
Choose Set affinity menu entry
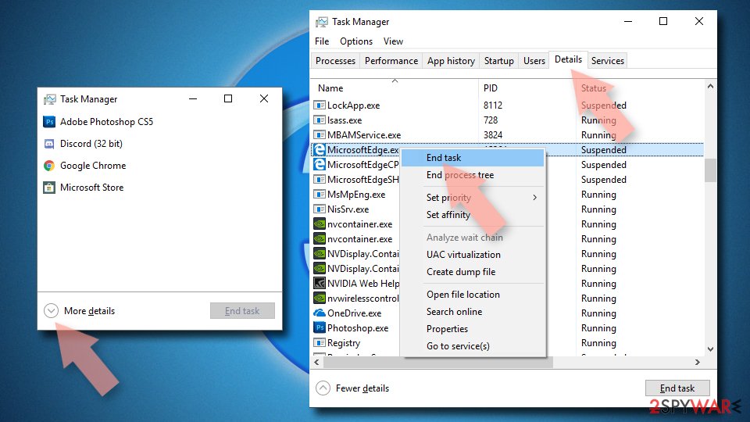473,215
